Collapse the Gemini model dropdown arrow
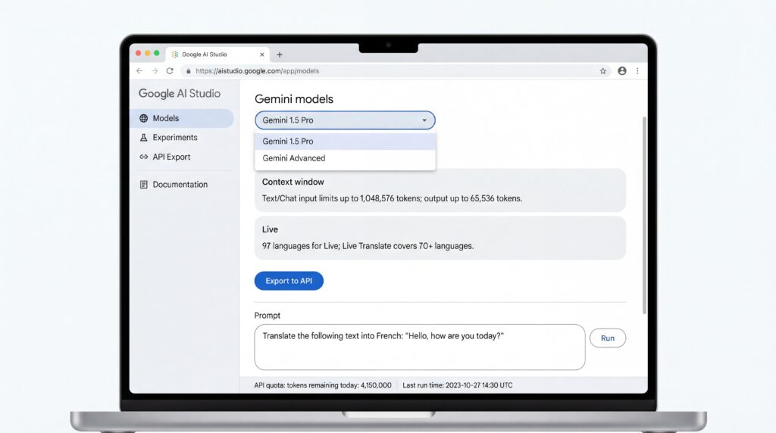The height and width of the screenshot is (433, 776). (424, 120)
